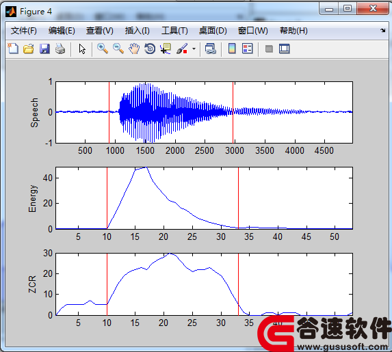Image resolution: width=392 pixels, height=352 pixels.
Task: Activate the Zoom In magnifier
Action: point(103,49)
